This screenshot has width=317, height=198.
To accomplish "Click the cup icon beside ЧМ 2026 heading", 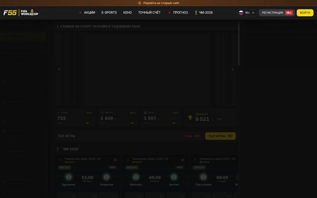I will point(58,149).
